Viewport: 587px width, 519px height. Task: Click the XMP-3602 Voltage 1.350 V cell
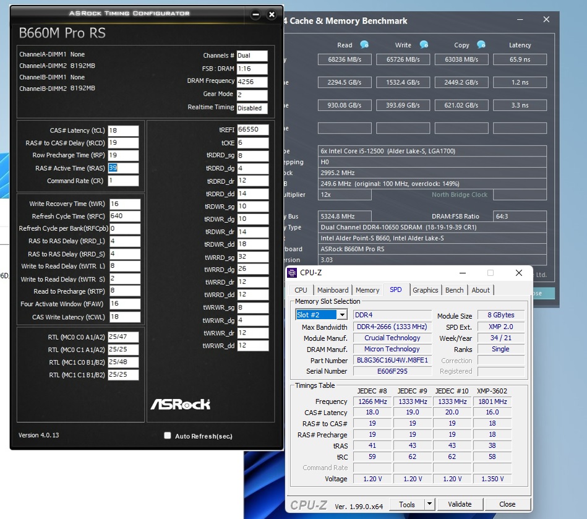point(492,479)
